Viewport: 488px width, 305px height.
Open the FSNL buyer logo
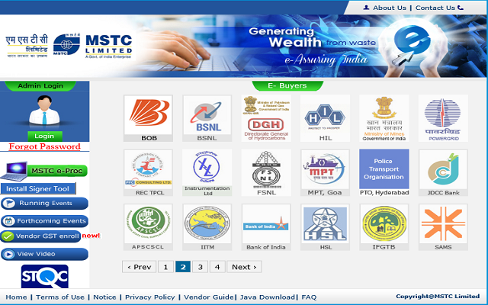click(x=266, y=173)
